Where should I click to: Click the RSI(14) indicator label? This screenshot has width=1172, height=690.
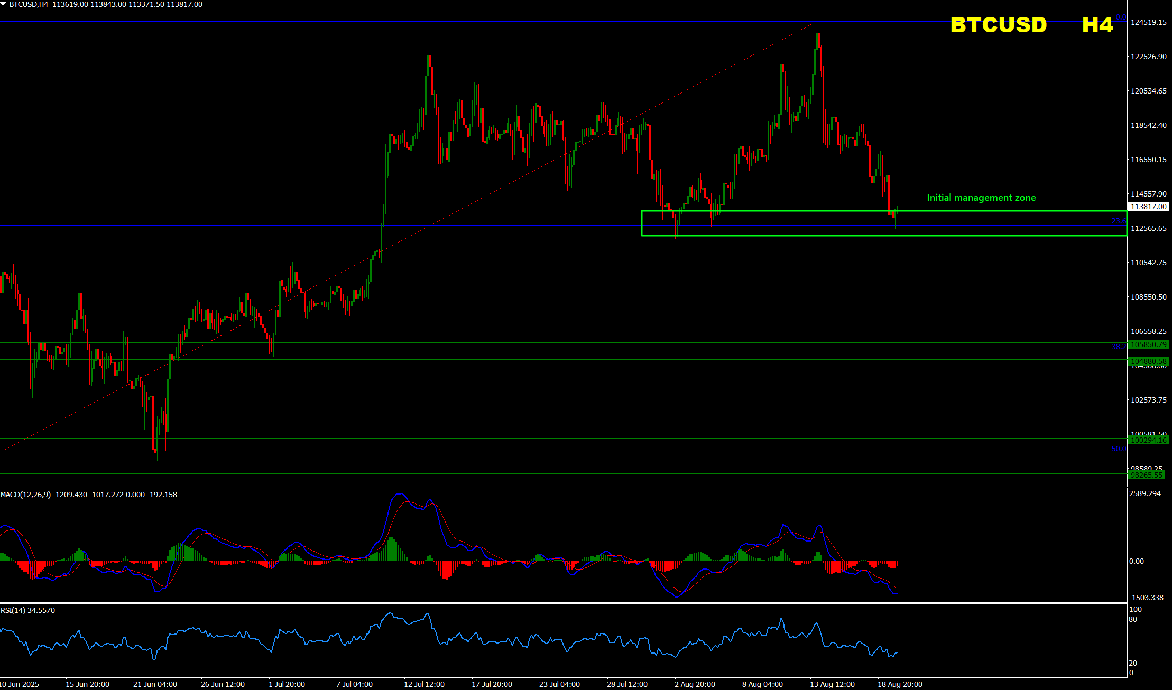13,610
